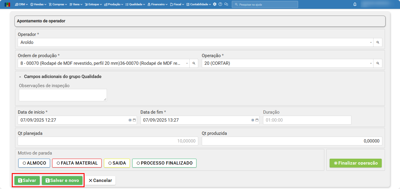The width and height of the screenshot is (400, 189).
Task: Select SAIDA stop reason
Action: pyautogui.click(x=117, y=163)
